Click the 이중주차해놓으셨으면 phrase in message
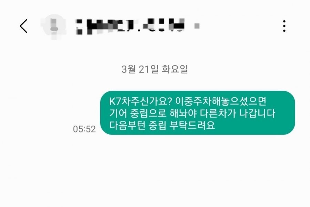The width and height of the screenshot is (310, 207). coord(221,101)
